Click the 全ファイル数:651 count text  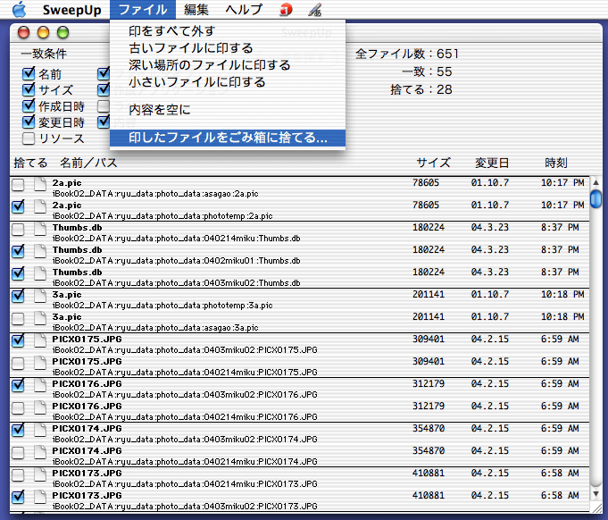[407, 54]
